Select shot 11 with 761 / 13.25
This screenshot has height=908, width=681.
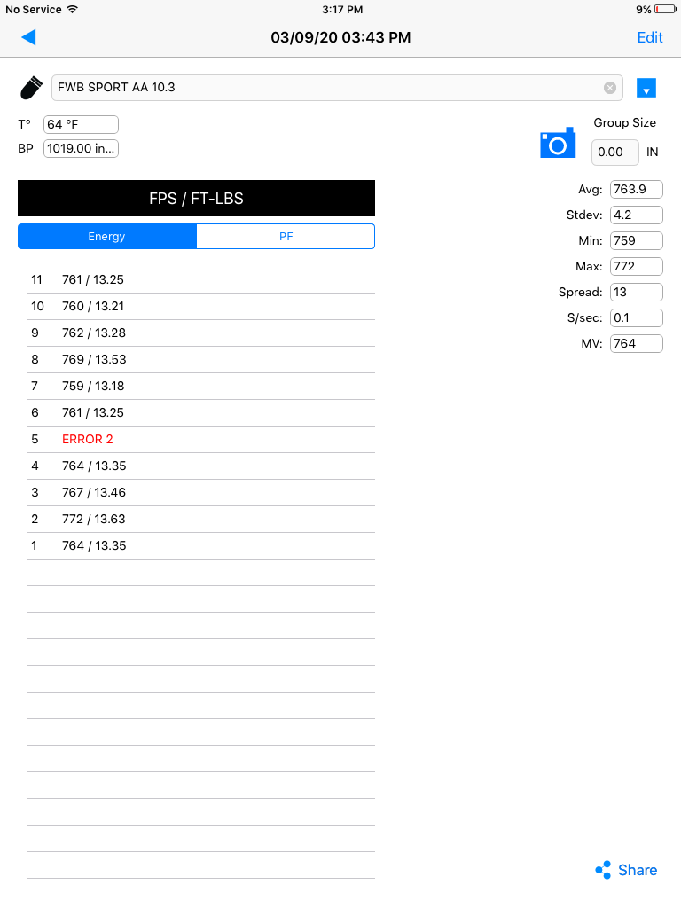click(x=201, y=279)
